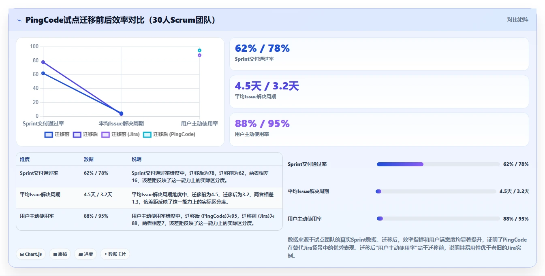Click the 4.5天 / 3.2天 value beside progress bar
Image resolution: width=545 pixels, height=276 pixels.
click(x=514, y=191)
